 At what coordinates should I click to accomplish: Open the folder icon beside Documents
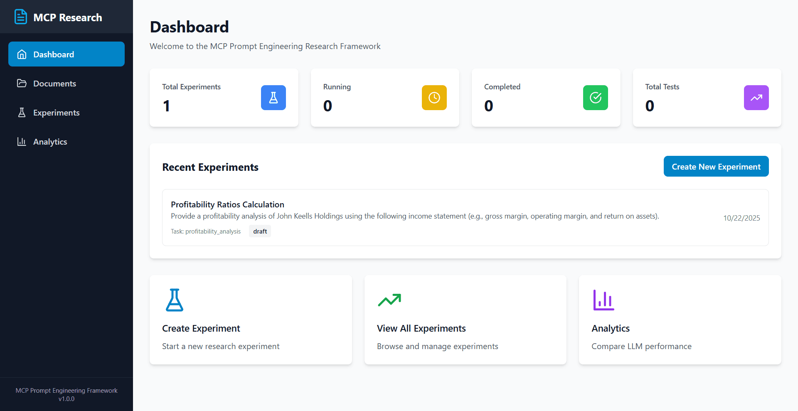tap(22, 83)
